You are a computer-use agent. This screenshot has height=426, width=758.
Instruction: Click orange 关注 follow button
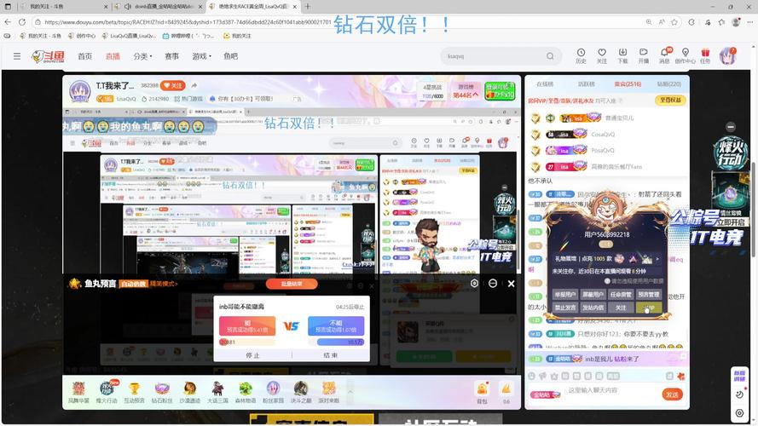coord(173,85)
